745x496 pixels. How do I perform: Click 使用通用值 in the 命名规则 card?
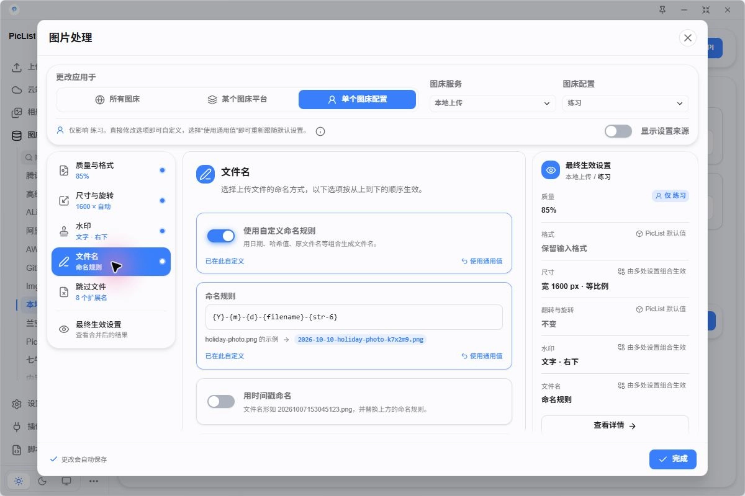tap(482, 356)
